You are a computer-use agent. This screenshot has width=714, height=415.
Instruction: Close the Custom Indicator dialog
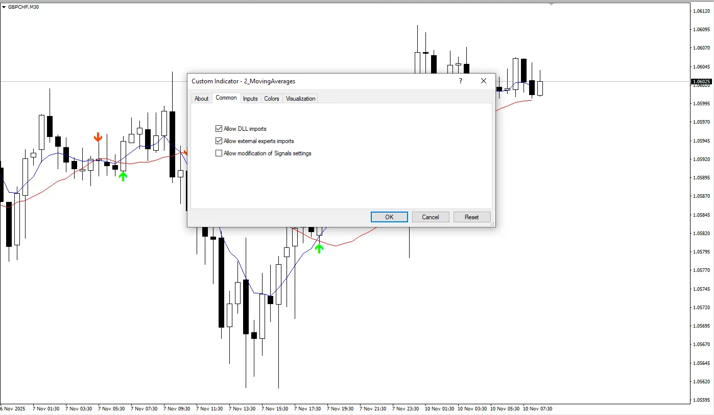[x=484, y=81]
